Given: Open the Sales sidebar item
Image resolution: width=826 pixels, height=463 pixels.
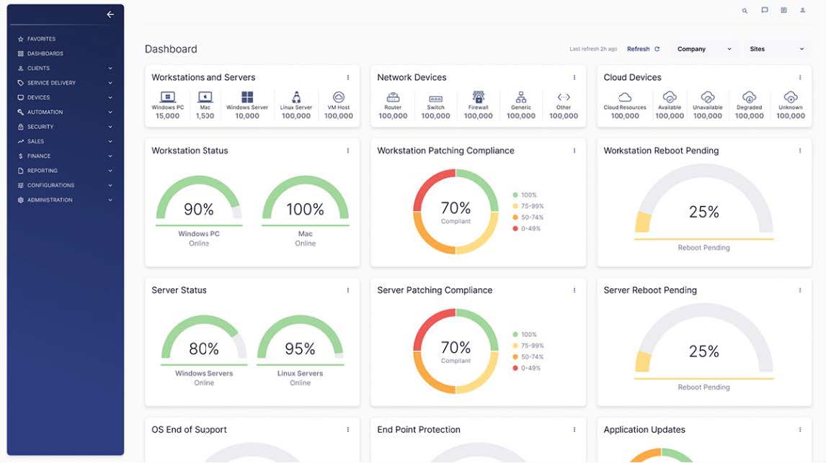Looking at the screenshot, I should pos(66,141).
